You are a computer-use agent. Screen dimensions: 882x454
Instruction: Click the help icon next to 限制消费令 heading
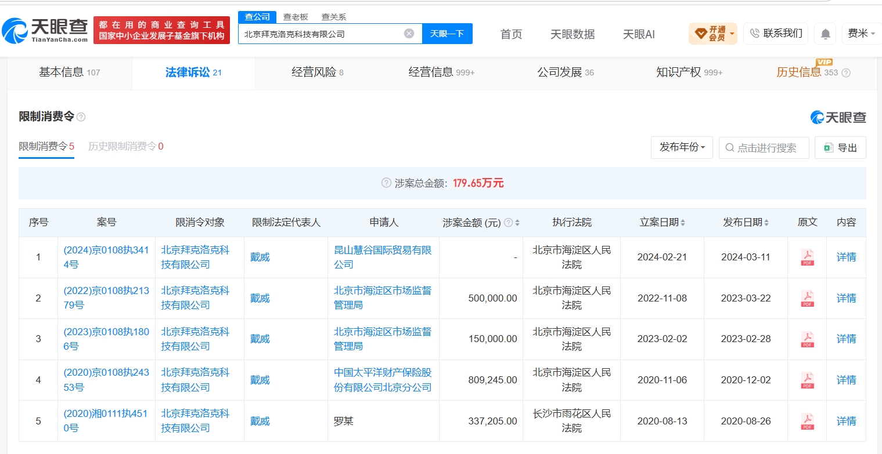point(81,117)
